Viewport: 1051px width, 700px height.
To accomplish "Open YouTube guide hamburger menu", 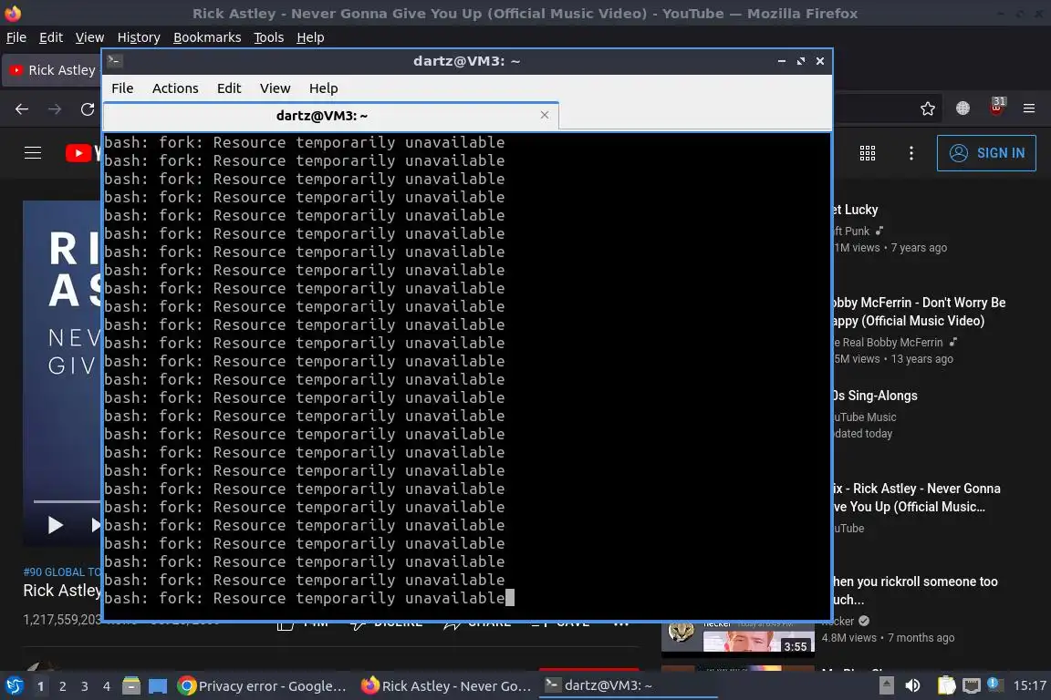I will [33, 153].
